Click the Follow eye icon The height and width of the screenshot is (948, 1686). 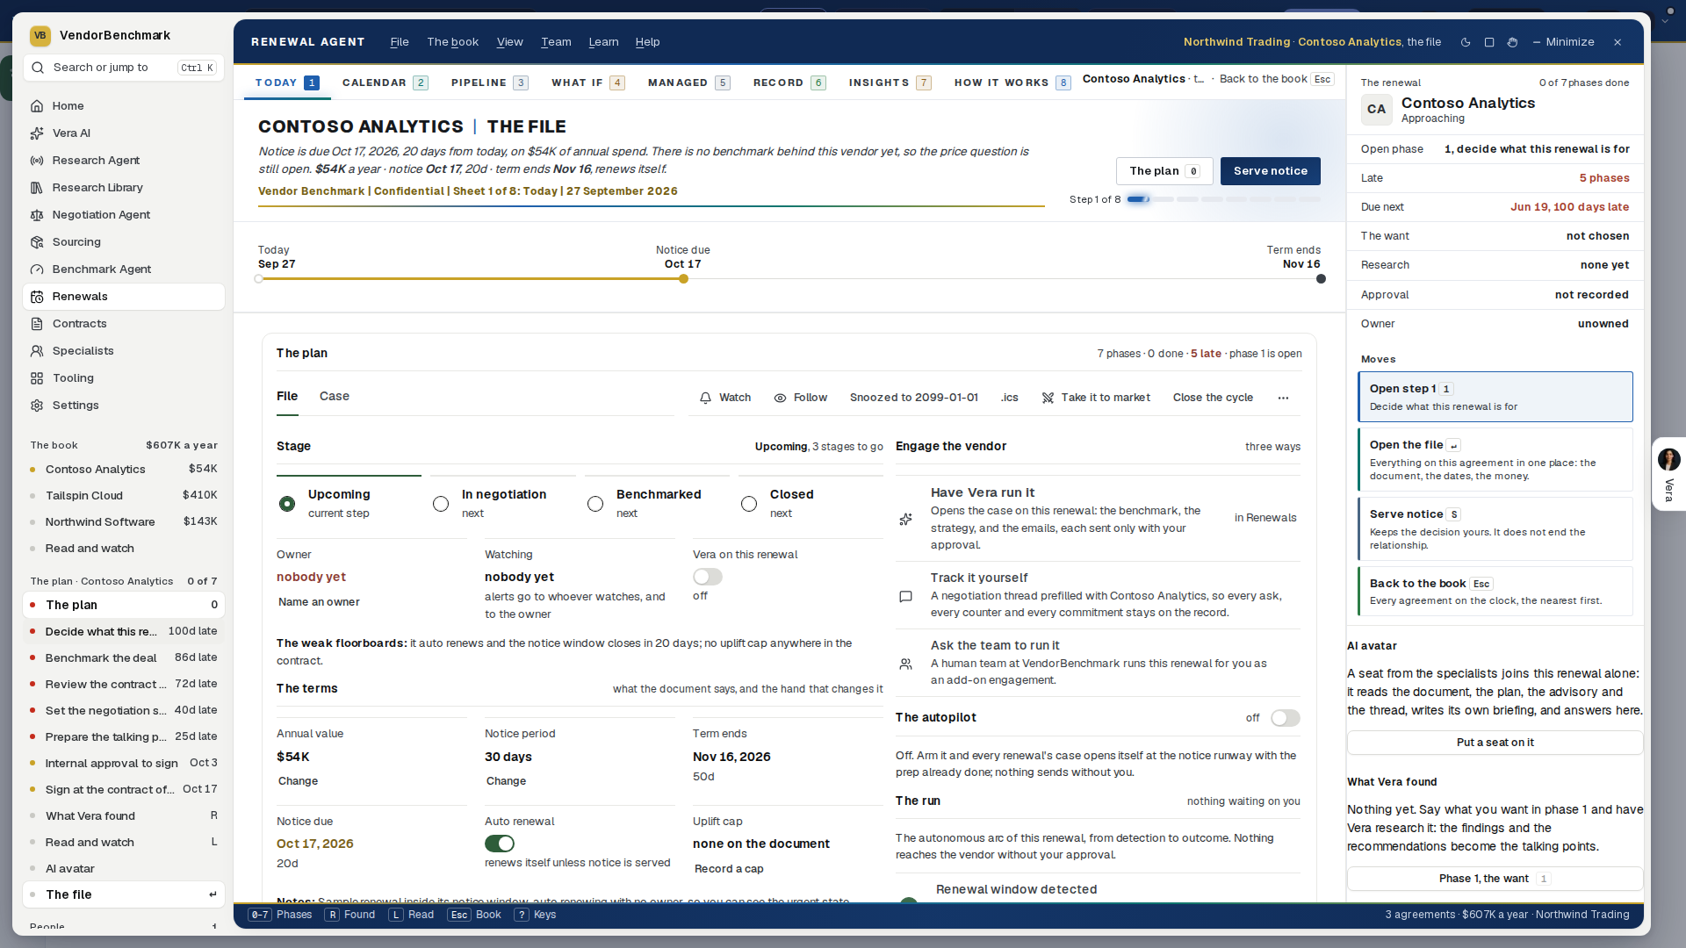tap(780, 398)
